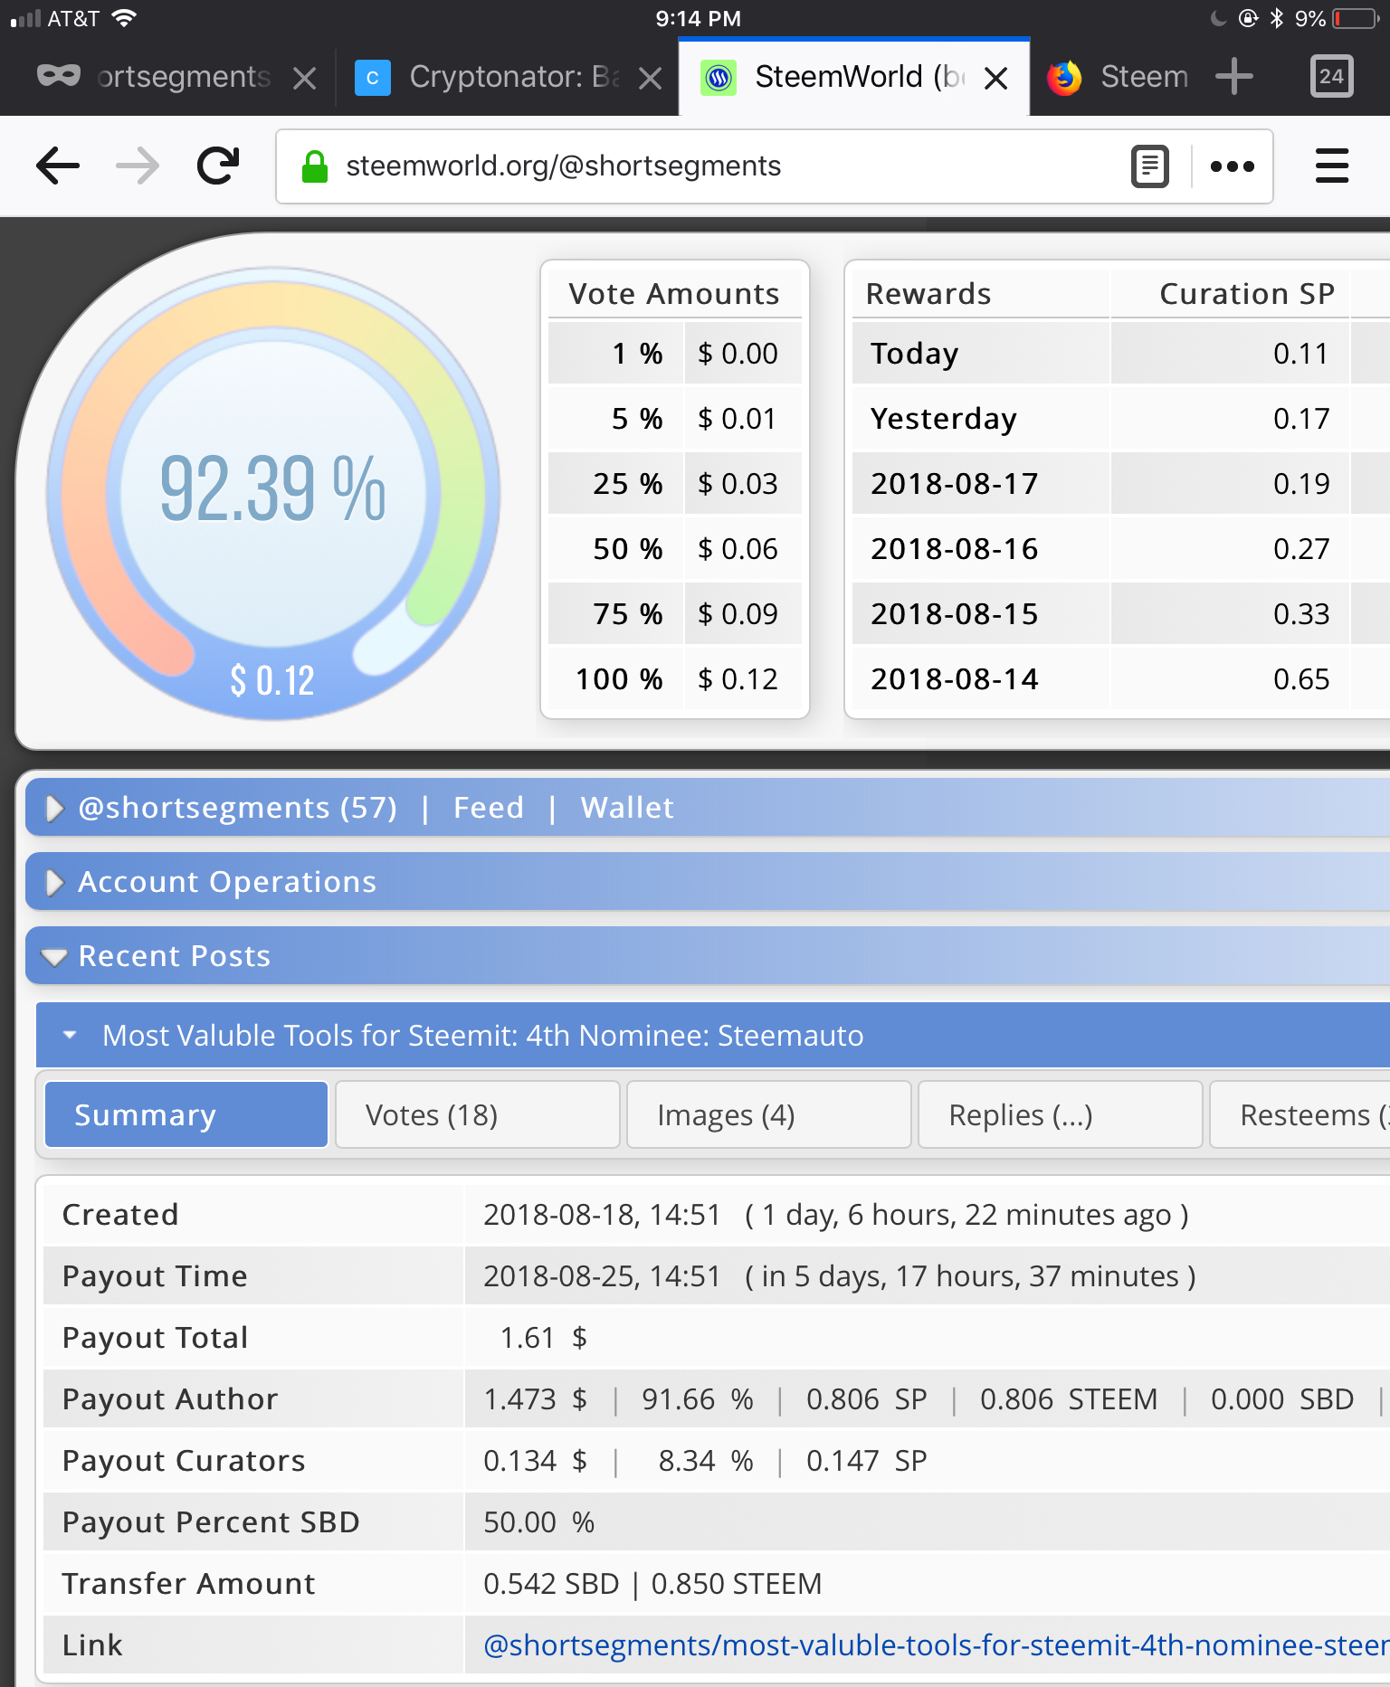Click the Vote Amounts table header
The height and width of the screenshot is (1687, 1390).
(674, 294)
